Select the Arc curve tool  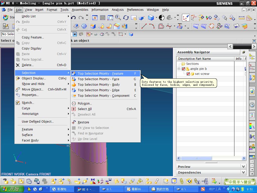152,26
